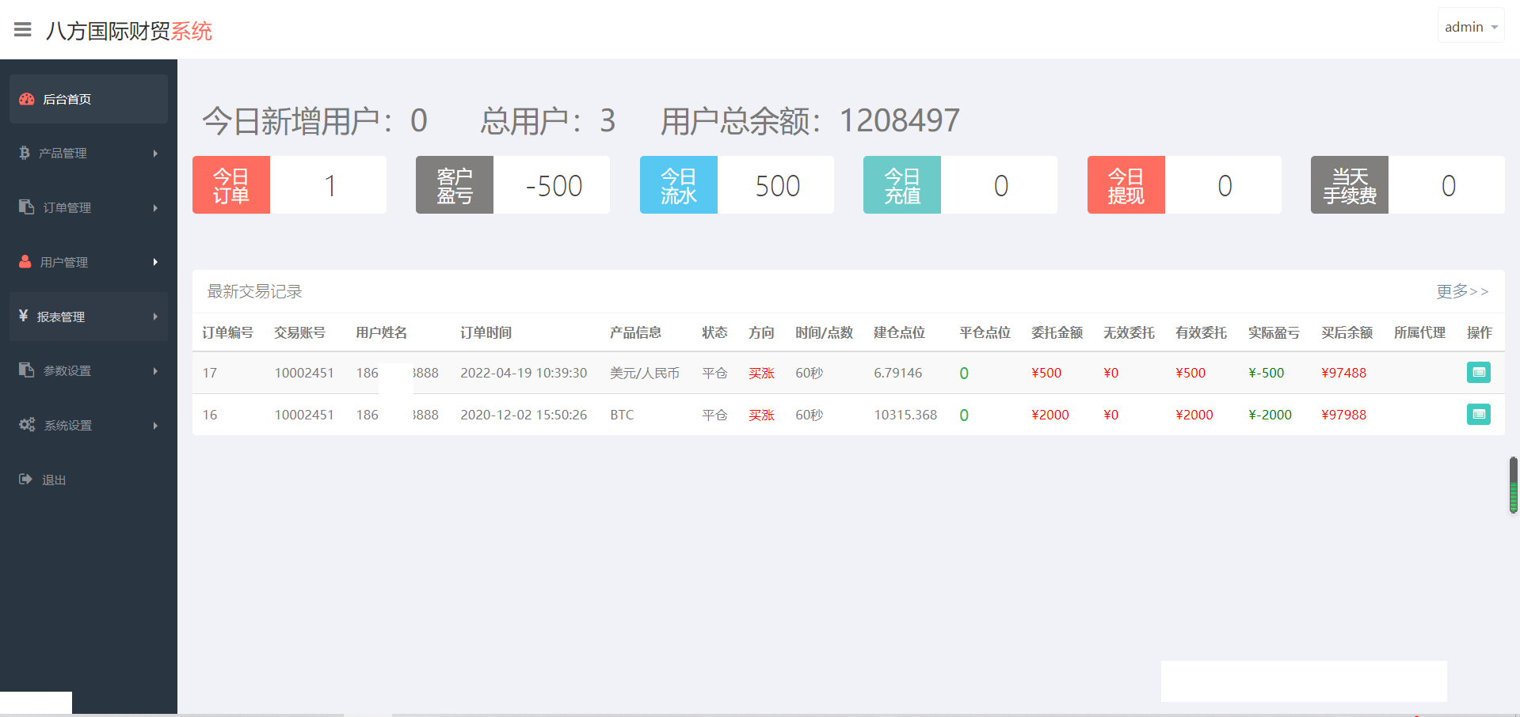Screen dimensions: 1520x717
Task: Click the yen icon for 报表管理
Action: (24, 316)
